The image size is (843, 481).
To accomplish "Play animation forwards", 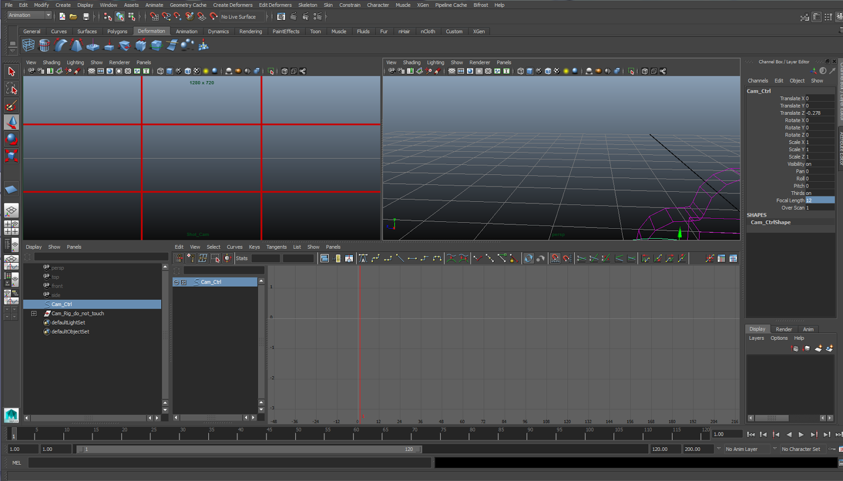I will pos(801,435).
